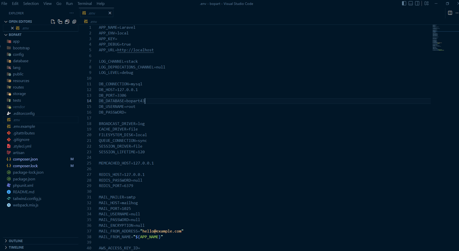Screen dimensions: 459x251
Task: Toggle vertical/horizontal editor layout icon
Action: point(60,22)
